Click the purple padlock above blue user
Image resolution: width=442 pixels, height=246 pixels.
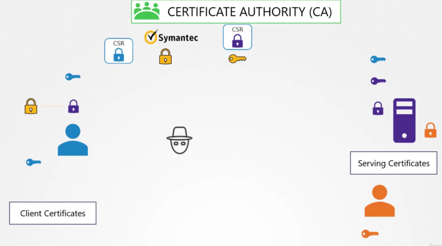pyautogui.click(x=73, y=106)
